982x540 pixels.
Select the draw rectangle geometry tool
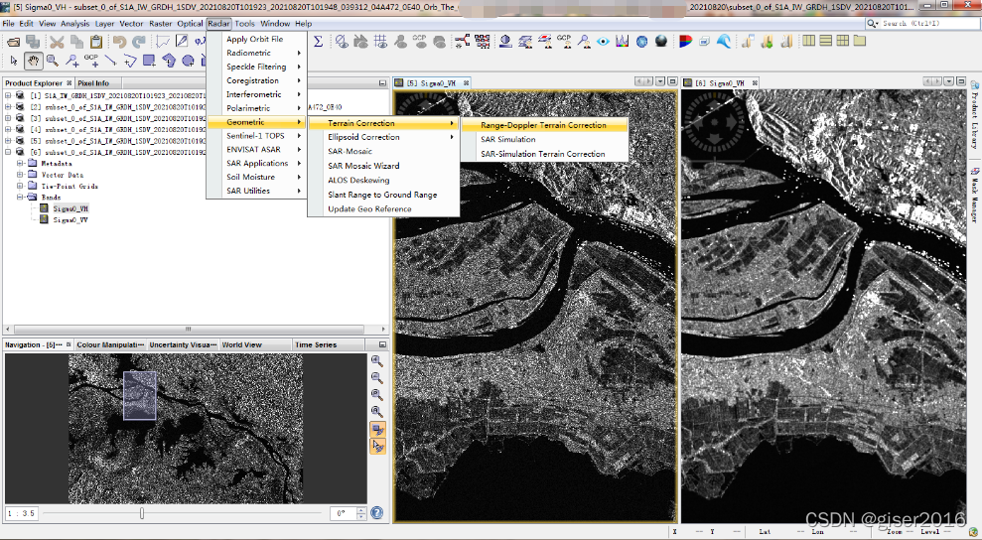pos(149,61)
